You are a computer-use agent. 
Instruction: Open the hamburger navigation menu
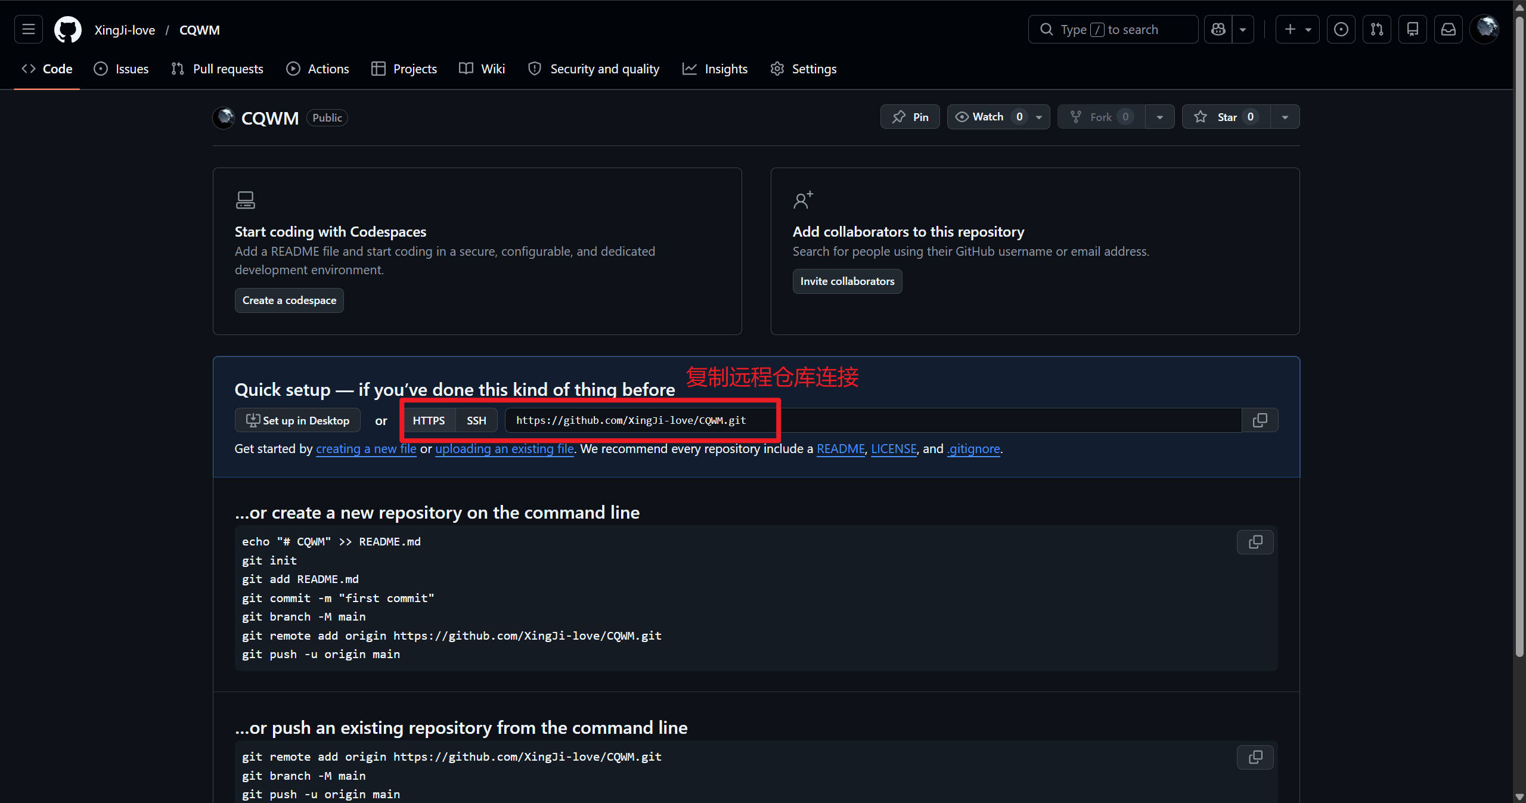coord(29,29)
